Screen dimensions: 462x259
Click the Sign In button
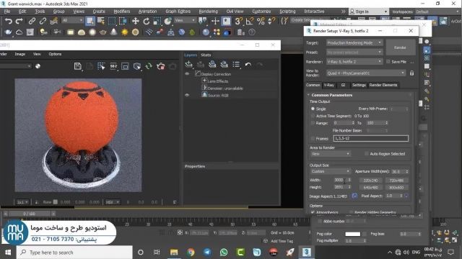(x=368, y=12)
